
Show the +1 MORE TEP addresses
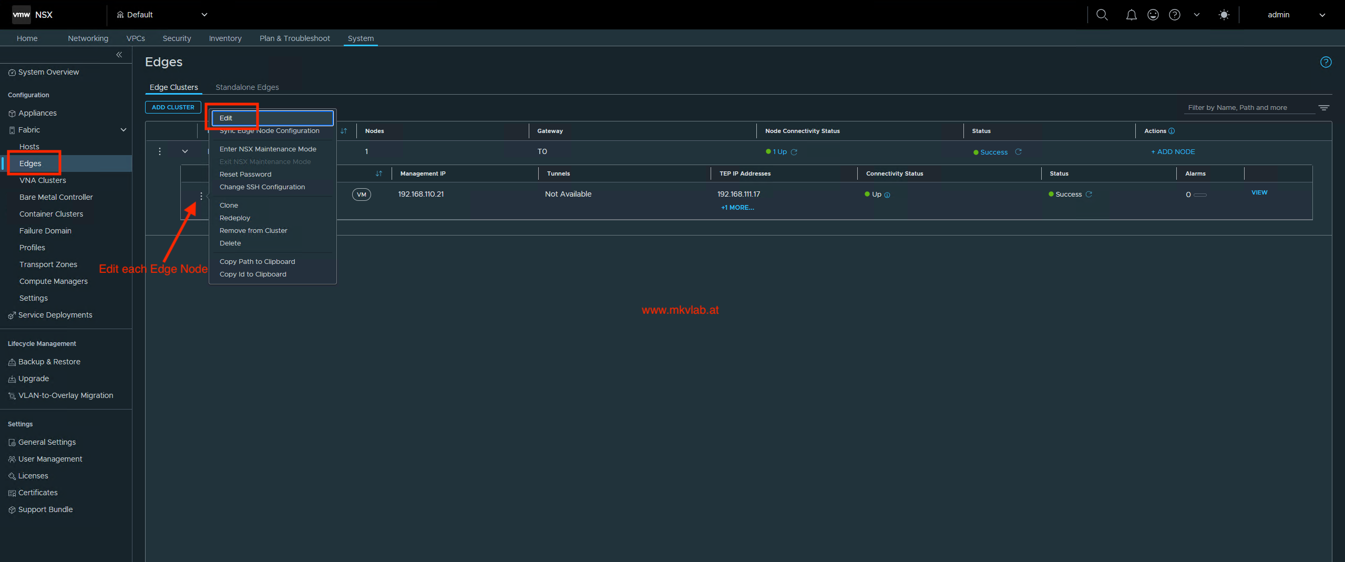[737, 208]
